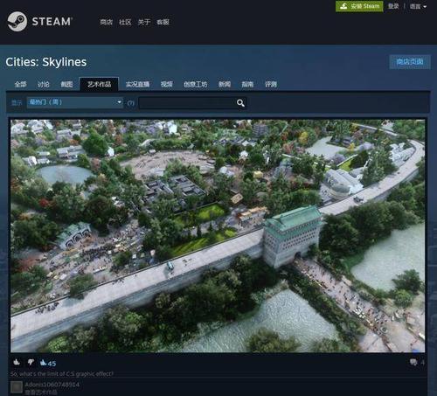Click the thumbs up rate icon

(x=17, y=362)
